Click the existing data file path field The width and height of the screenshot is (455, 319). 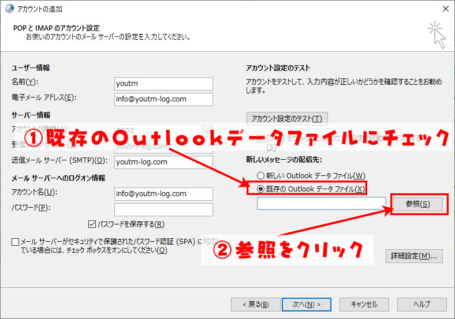pyautogui.click(x=321, y=203)
